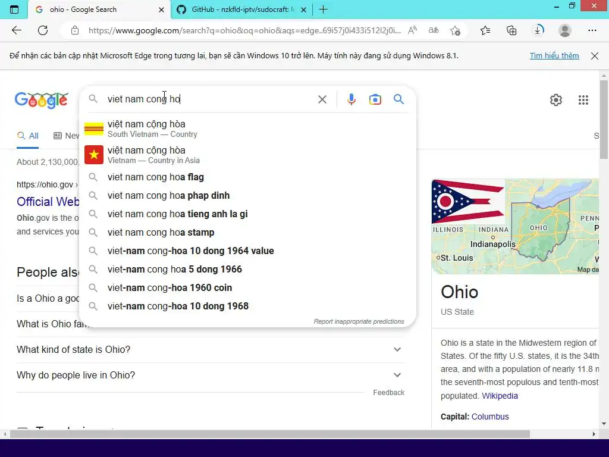Open the Wikipedia link in Ohio panel

click(500, 396)
